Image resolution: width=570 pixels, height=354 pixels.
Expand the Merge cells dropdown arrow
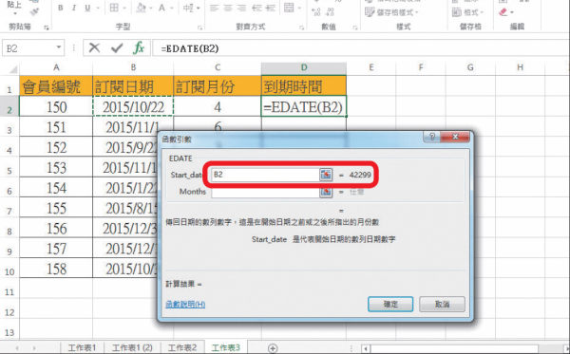pyautogui.click(x=299, y=8)
